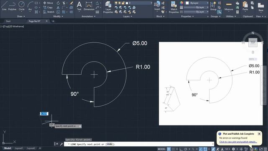
Task: Close the Plot and Publish notification
Action: [259, 134]
